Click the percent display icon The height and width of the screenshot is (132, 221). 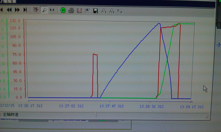coord(120,12)
